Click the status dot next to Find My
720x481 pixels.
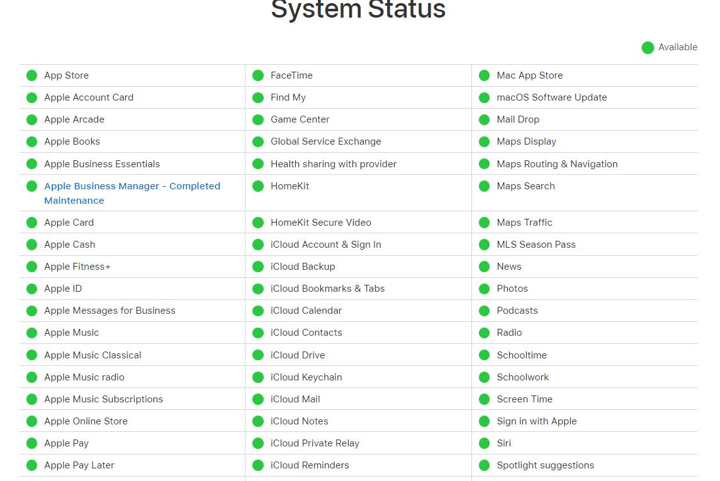[x=258, y=97]
